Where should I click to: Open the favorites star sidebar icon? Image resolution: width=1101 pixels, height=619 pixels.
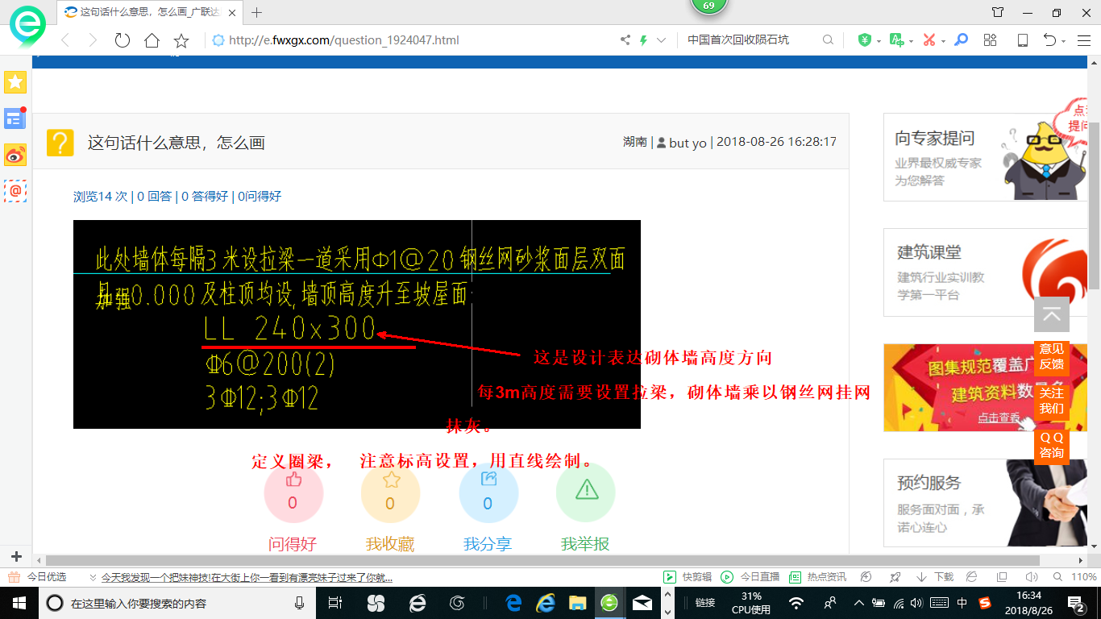coord(15,81)
